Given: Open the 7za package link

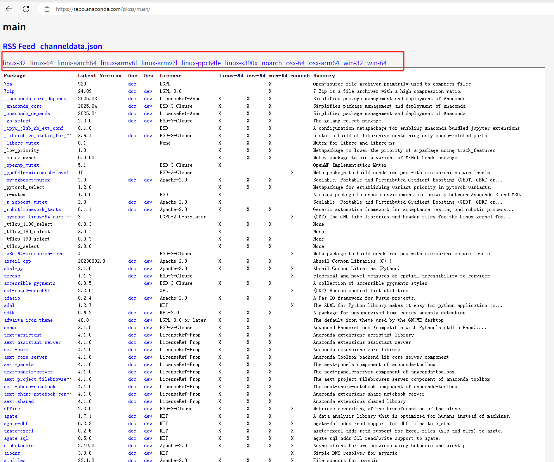Looking at the screenshot, I should 8,84.
